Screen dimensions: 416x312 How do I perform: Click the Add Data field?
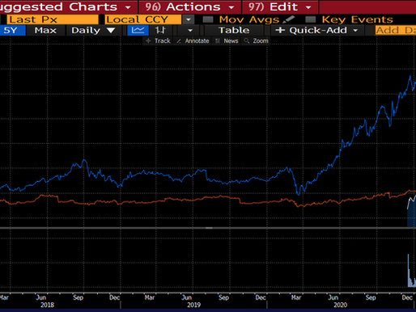(x=396, y=30)
